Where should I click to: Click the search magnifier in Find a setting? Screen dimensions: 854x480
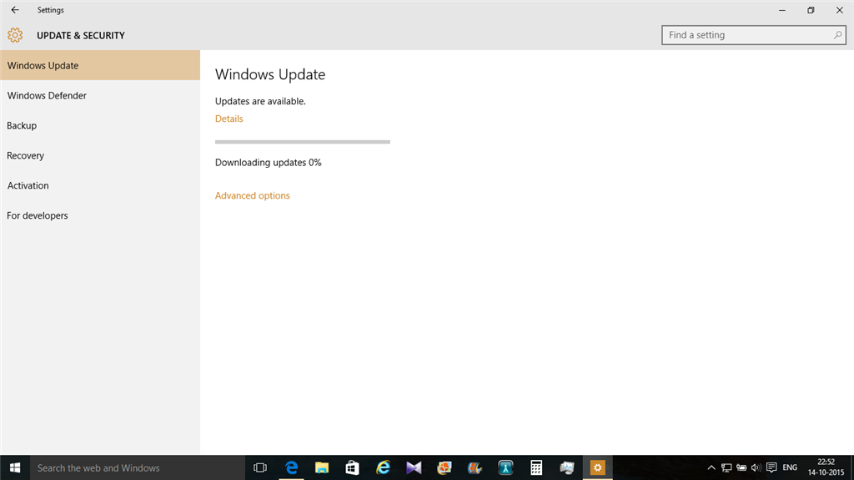837,35
